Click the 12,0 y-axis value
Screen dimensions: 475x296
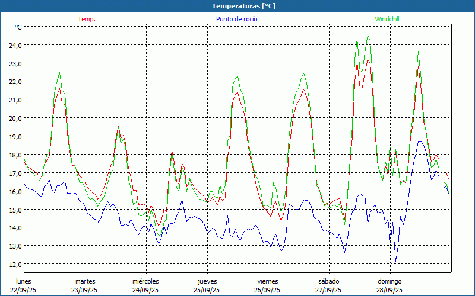(14, 264)
